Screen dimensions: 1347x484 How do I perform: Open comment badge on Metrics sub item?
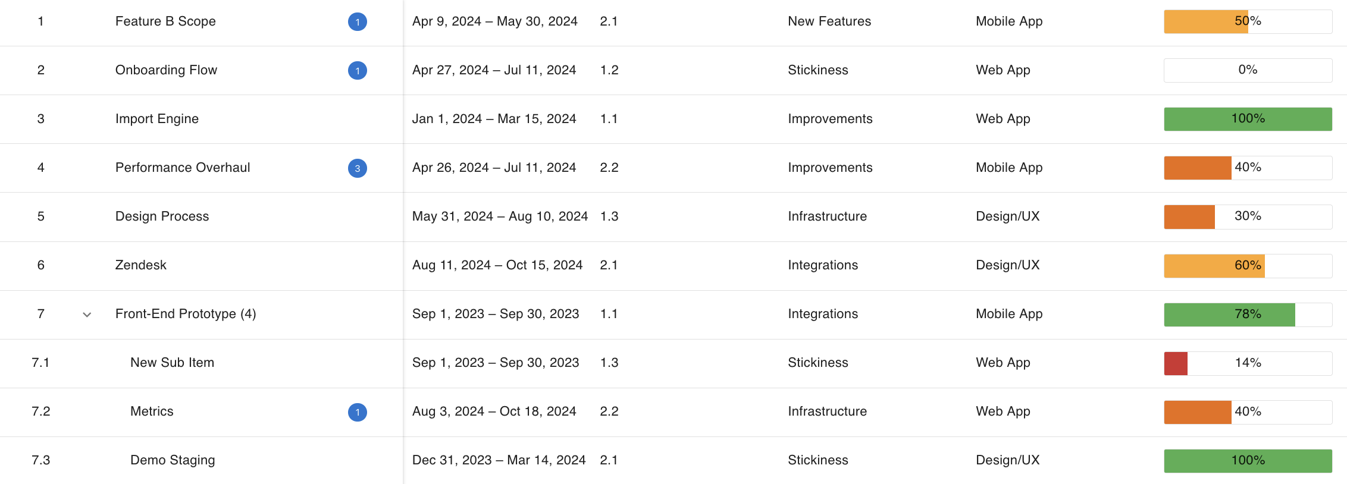(357, 412)
